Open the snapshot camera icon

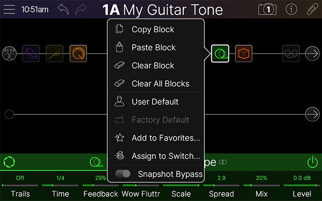pyautogui.click(x=267, y=10)
